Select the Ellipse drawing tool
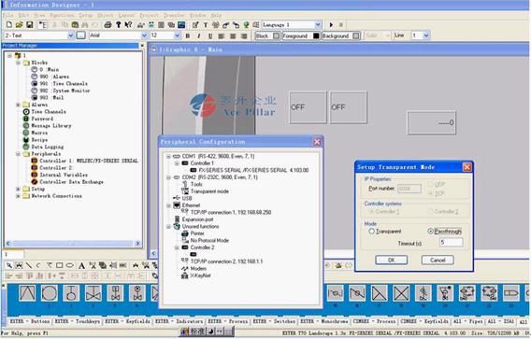The image size is (531, 339). click(70, 265)
